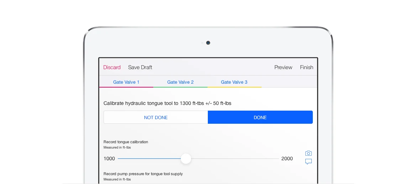
Task: Click slider track near the 2000 end
Action: click(276, 158)
